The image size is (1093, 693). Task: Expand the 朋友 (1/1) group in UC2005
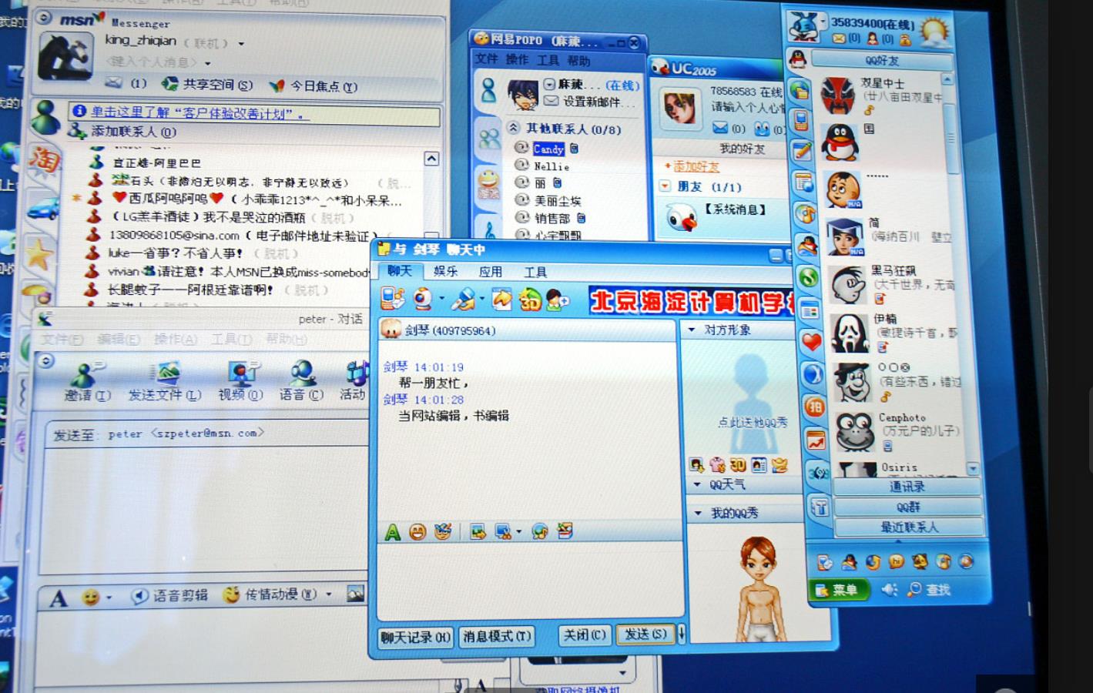[x=666, y=185]
